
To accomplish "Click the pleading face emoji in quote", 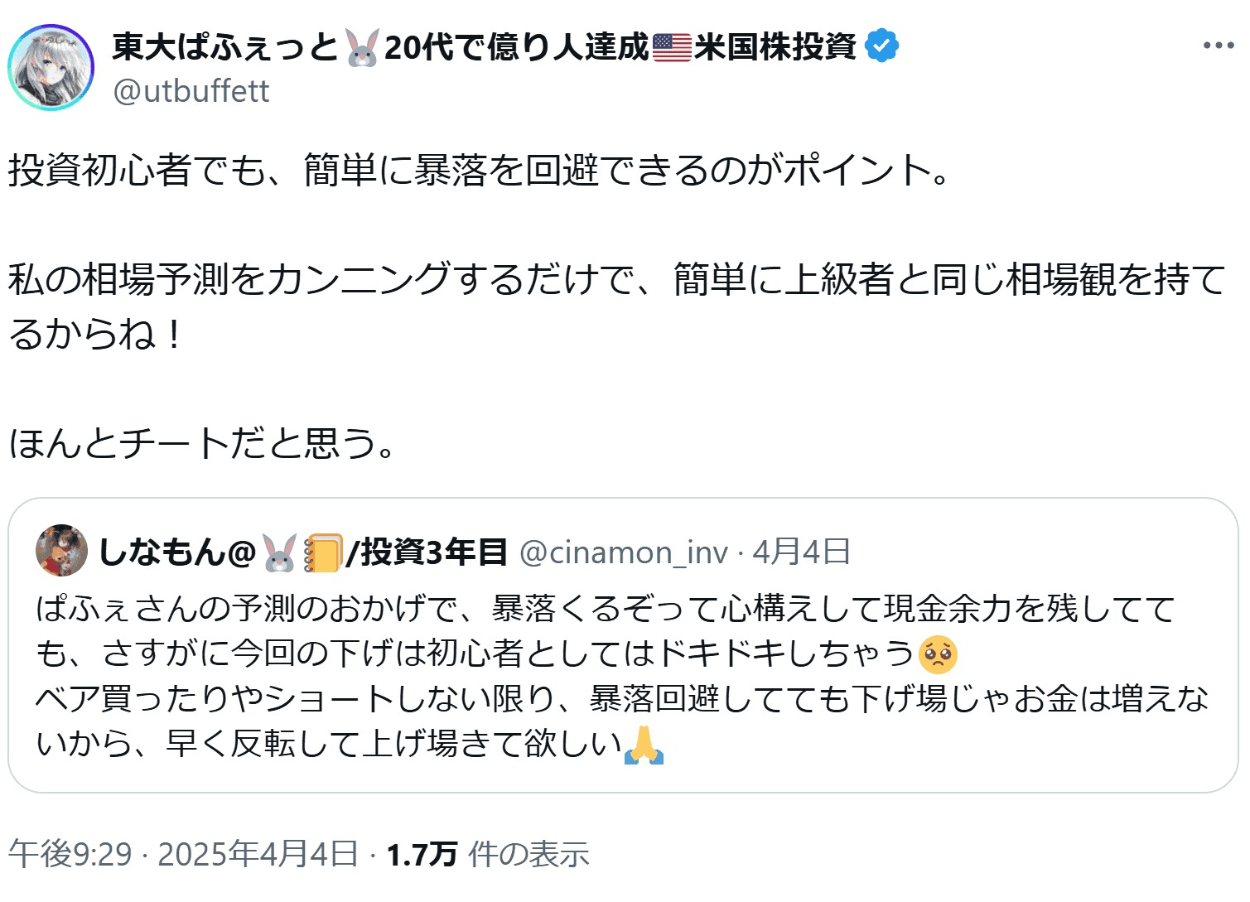I will [938, 654].
